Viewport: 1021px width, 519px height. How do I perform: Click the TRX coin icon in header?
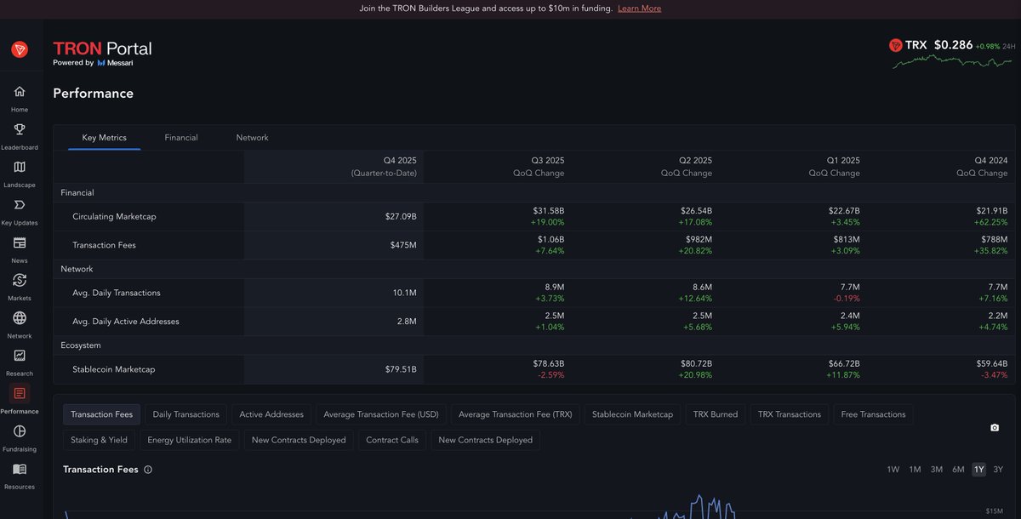tap(895, 45)
